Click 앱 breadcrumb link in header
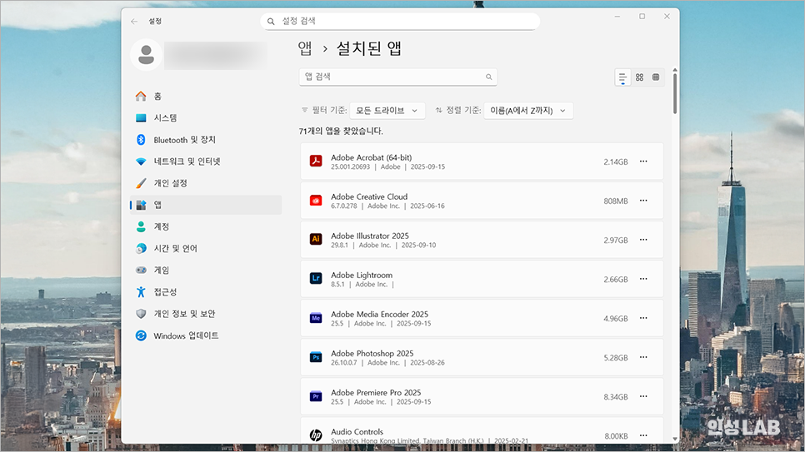 tap(305, 48)
